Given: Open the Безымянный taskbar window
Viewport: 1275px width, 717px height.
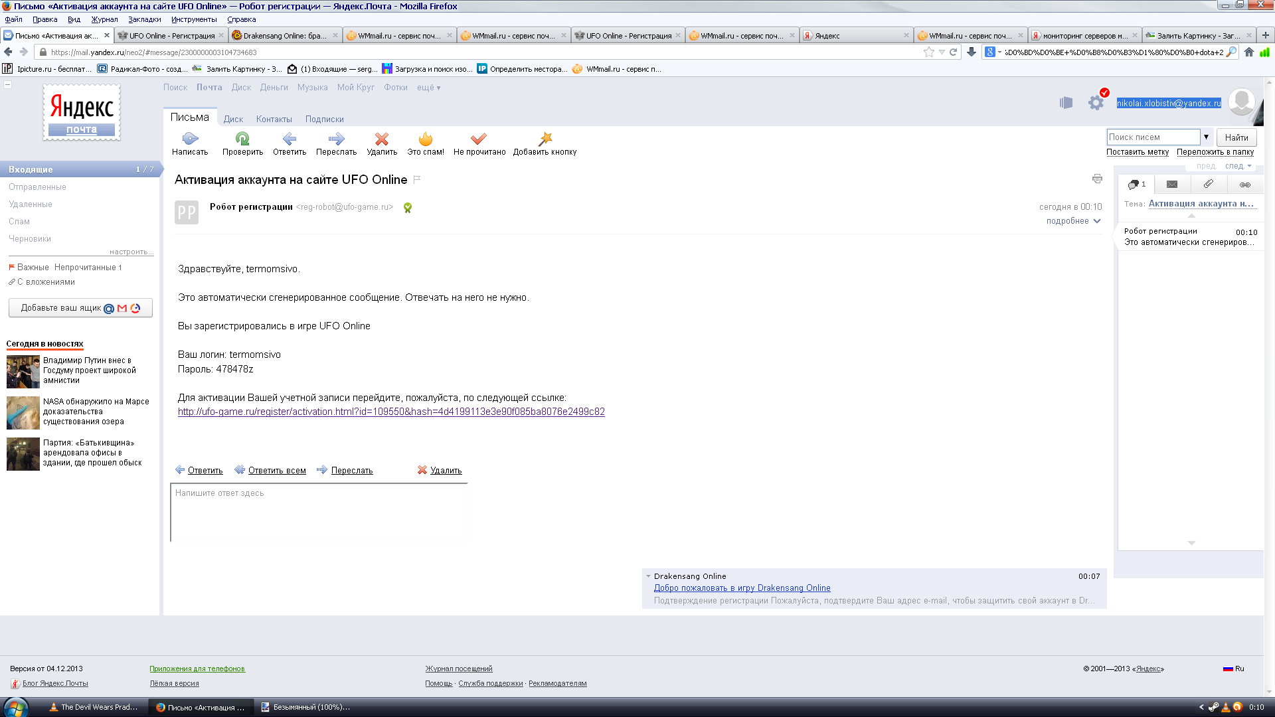Looking at the screenshot, I should (305, 708).
